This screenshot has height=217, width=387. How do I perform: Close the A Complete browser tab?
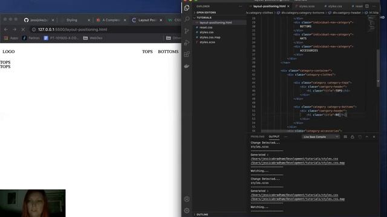click(x=125, y=20)
